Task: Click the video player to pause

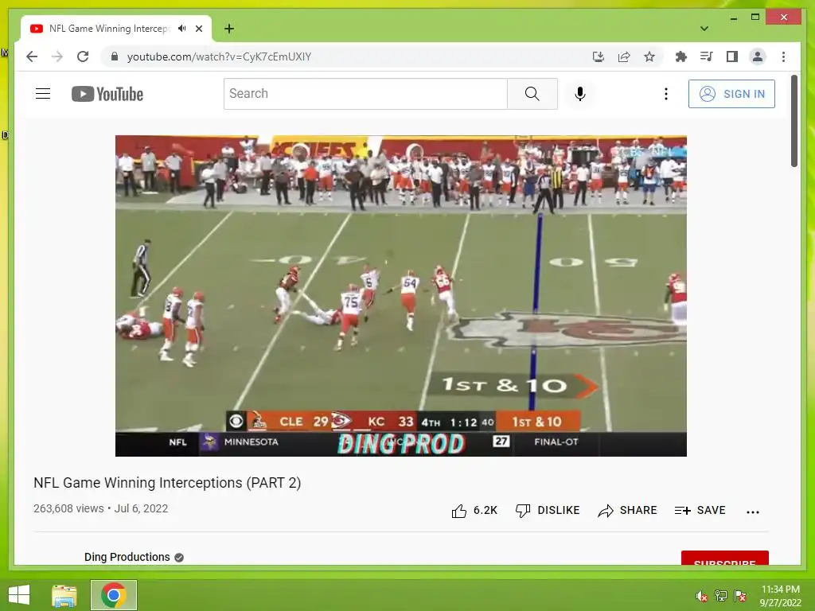Action: [401, 296]
